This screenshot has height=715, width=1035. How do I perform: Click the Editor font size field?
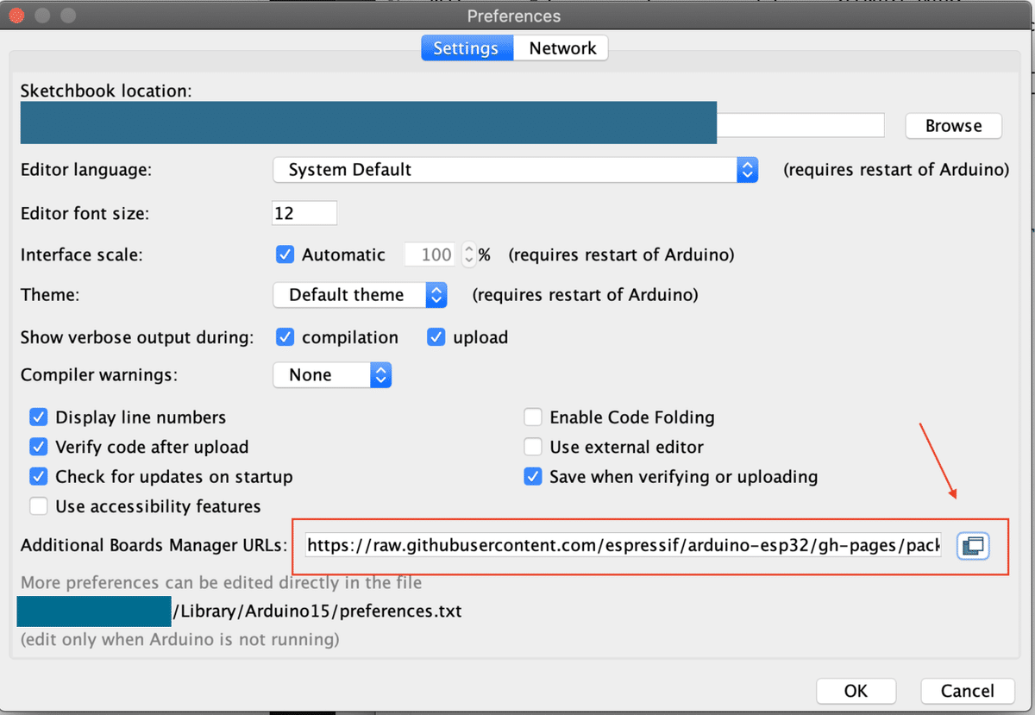coord(304,213)
